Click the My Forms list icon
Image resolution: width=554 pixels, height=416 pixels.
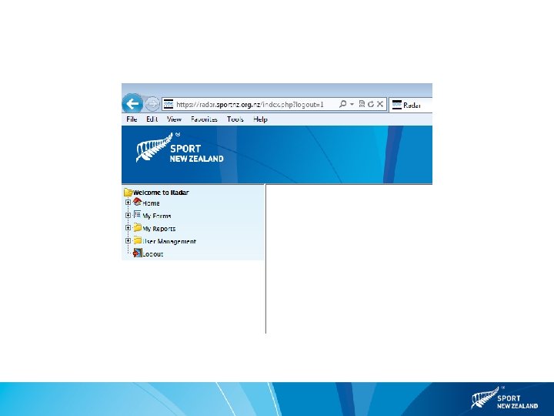pyautogui.click(x=137, y=214)
